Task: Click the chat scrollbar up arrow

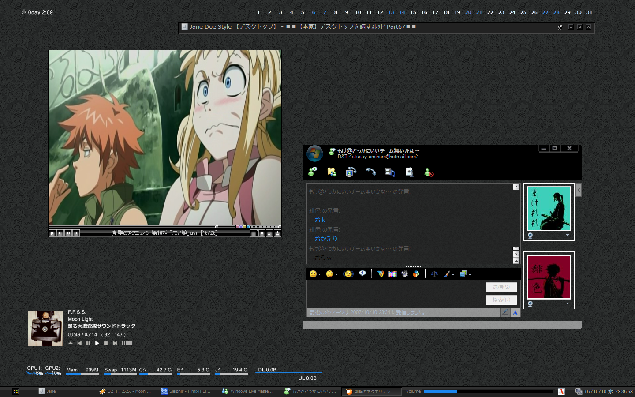Action: [516, 187]
